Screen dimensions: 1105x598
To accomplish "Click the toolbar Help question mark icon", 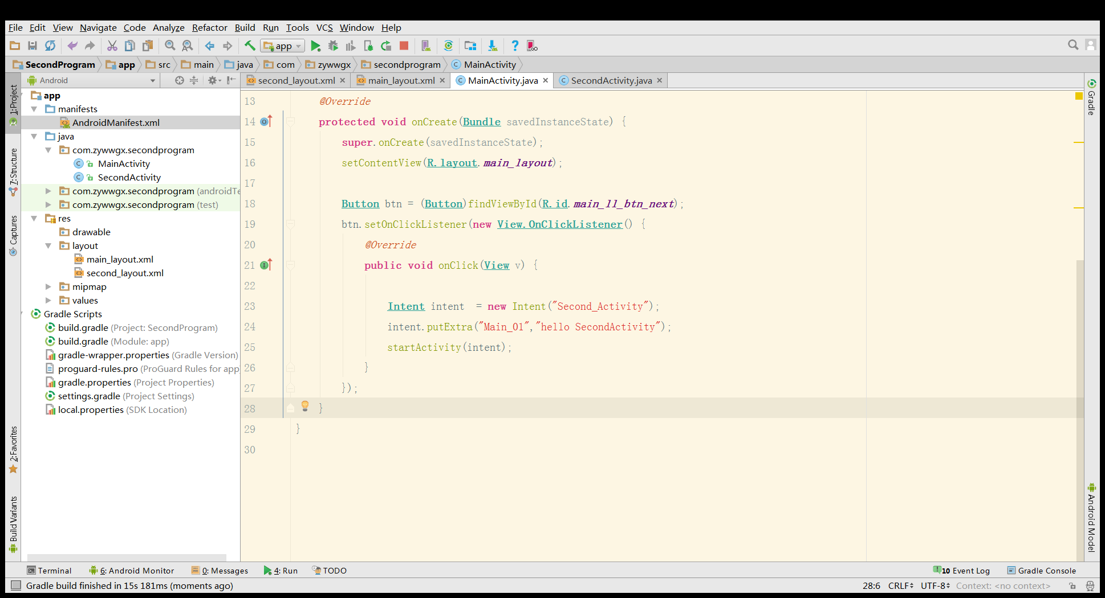I will coord(515,46).
